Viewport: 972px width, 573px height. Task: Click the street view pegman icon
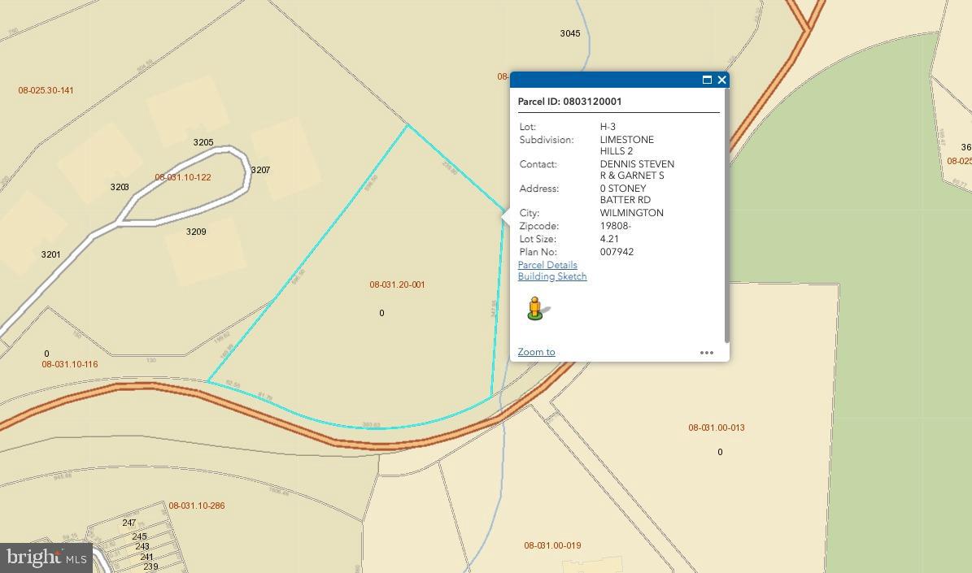coord(535,308)
